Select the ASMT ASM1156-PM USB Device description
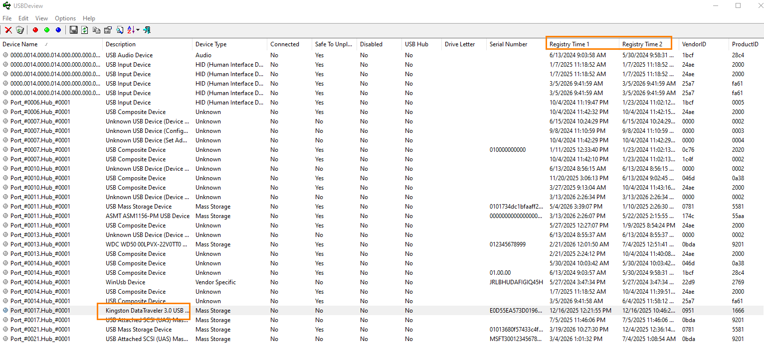The width and height of the screenshot is (764, 344). coord(148,216)
